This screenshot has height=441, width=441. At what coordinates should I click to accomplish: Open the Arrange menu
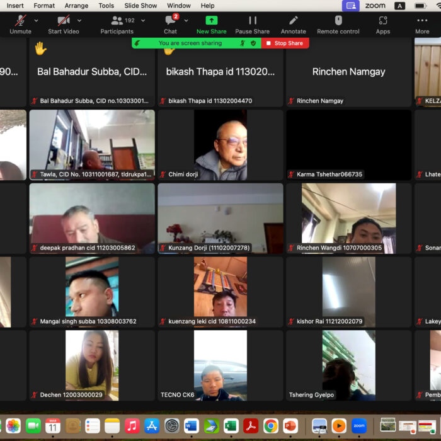click(x=76, y=6)
